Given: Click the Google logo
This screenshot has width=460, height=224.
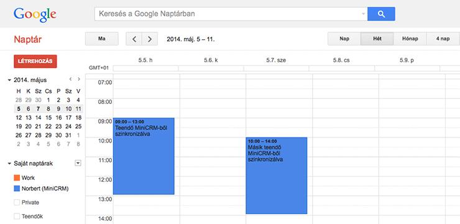Looking at the screenshot, I should (x=35, y=15).
